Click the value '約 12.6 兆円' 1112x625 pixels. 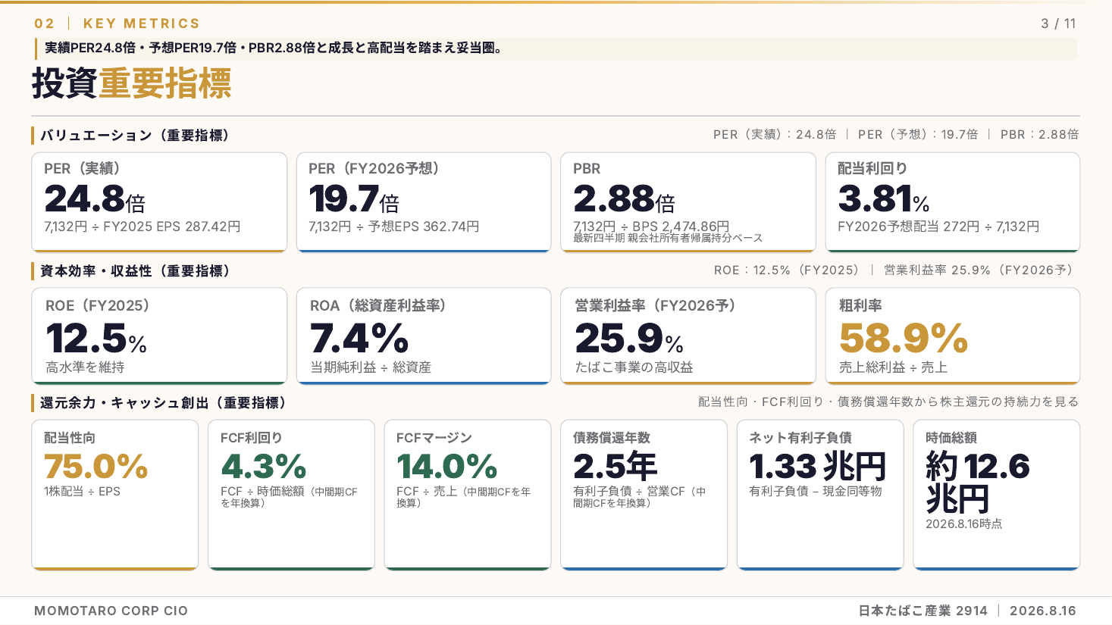978,483
